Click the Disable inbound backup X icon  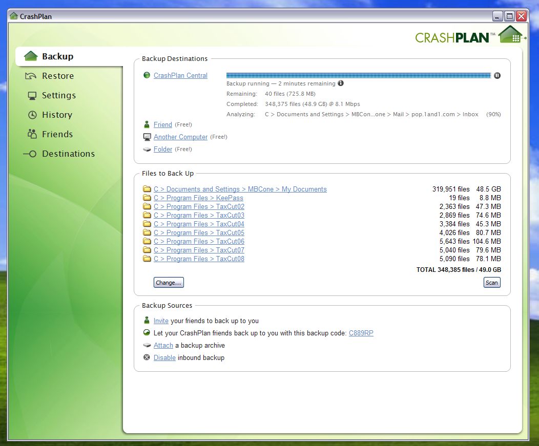147,357
